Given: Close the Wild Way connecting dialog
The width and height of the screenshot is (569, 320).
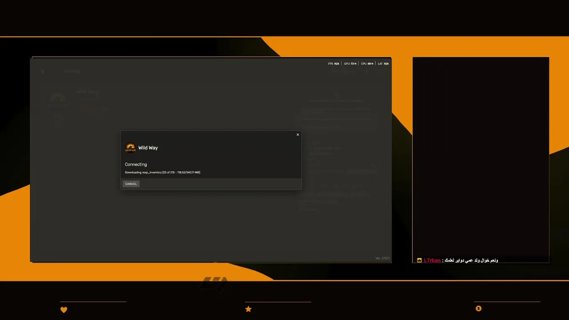Looking at the screenshot, I should pyautogui.click(x=298, y=135).
